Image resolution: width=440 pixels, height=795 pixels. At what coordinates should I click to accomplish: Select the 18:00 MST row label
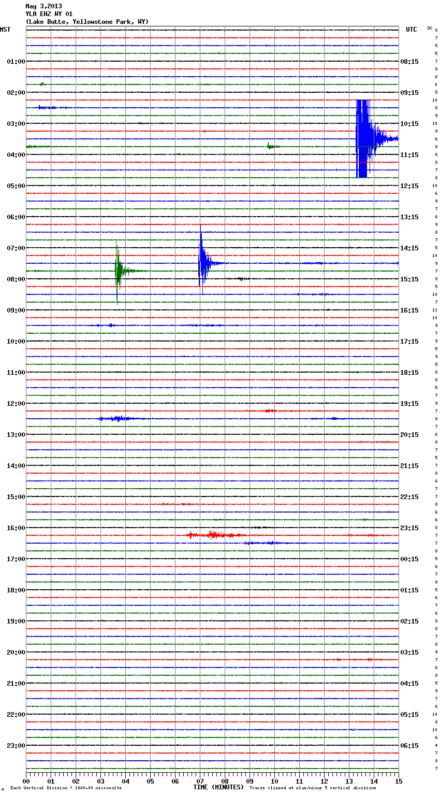(x=16, y=590)
